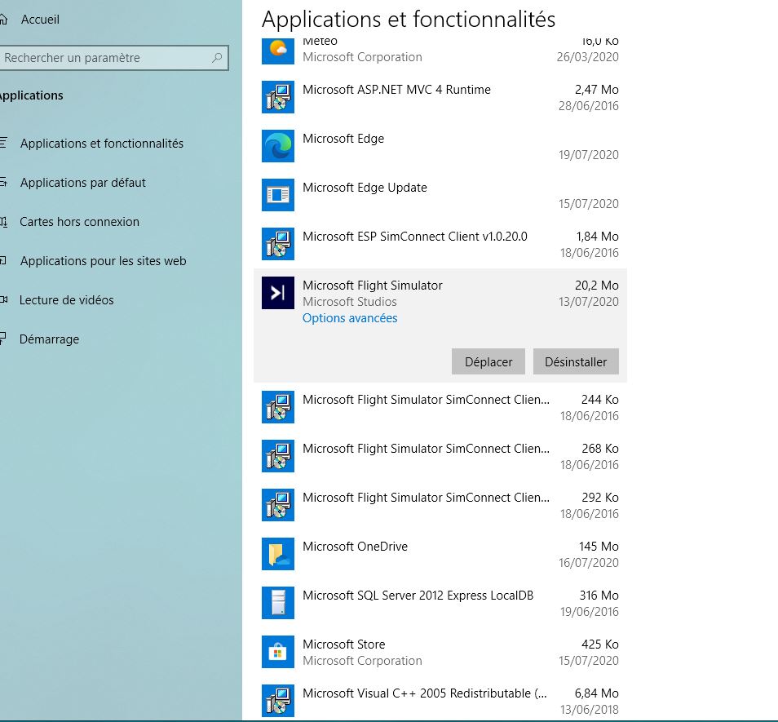Viewport: 778px width, 722px height.
Task: Click the 316 Mo size value
Action: click(599, 596)
